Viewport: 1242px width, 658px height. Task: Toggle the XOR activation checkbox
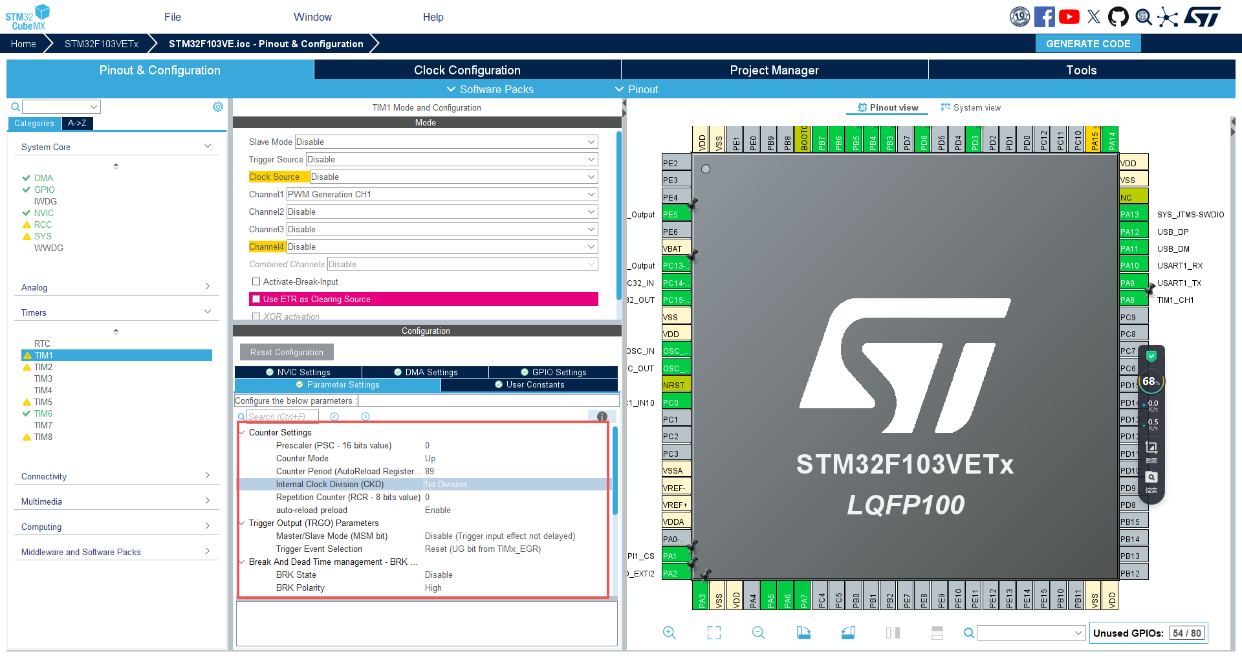click(256, 316)
